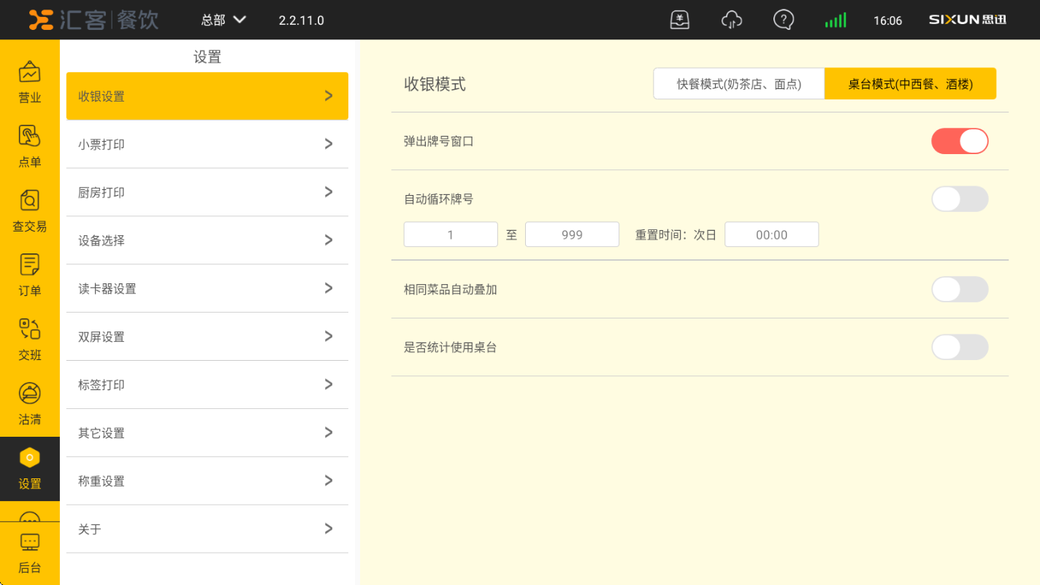This screenshot has width=1040, height=585.
Task: Click the cloud sync icon in top bar
Action: [x=731, y=20]
